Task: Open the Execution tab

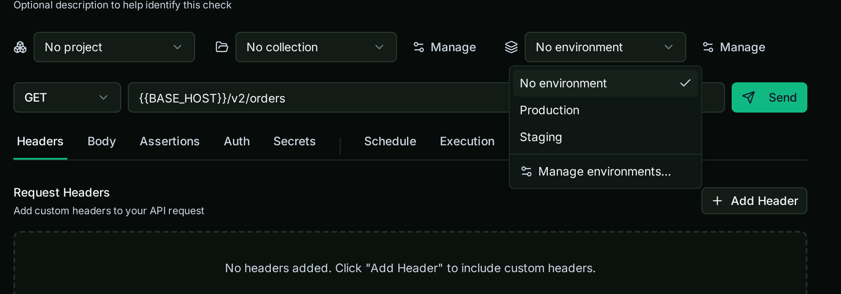Action: [x=467, y=141]
